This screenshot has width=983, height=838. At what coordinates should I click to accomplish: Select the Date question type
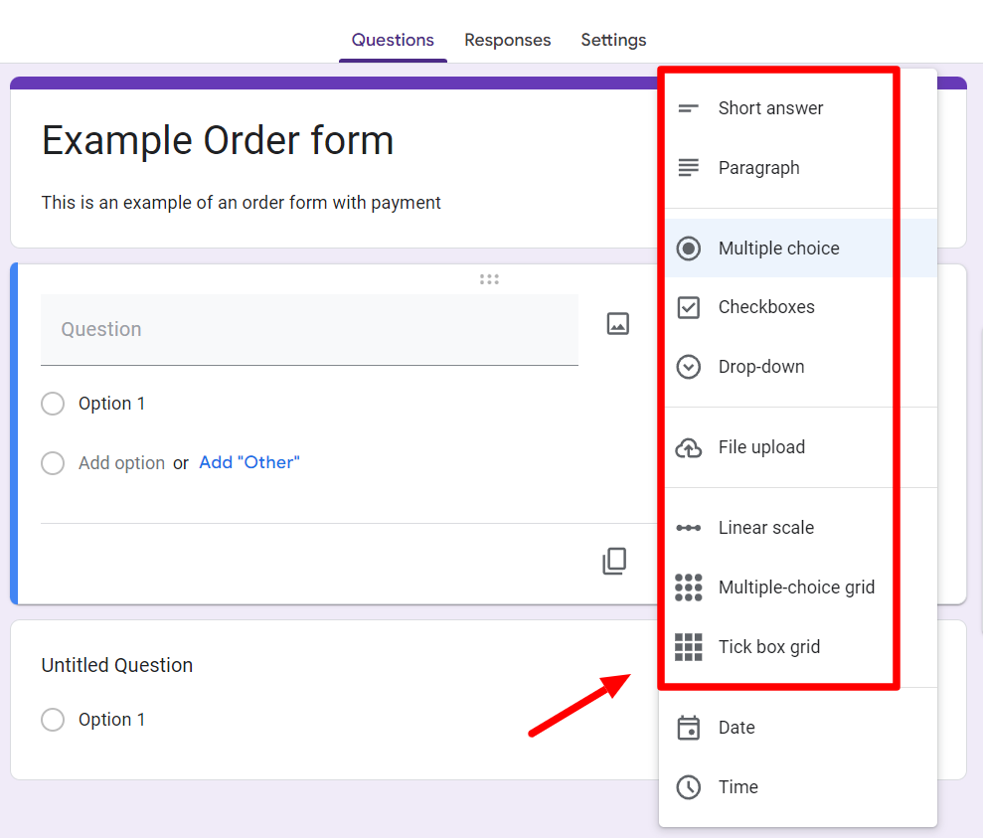tap(737, 728)
